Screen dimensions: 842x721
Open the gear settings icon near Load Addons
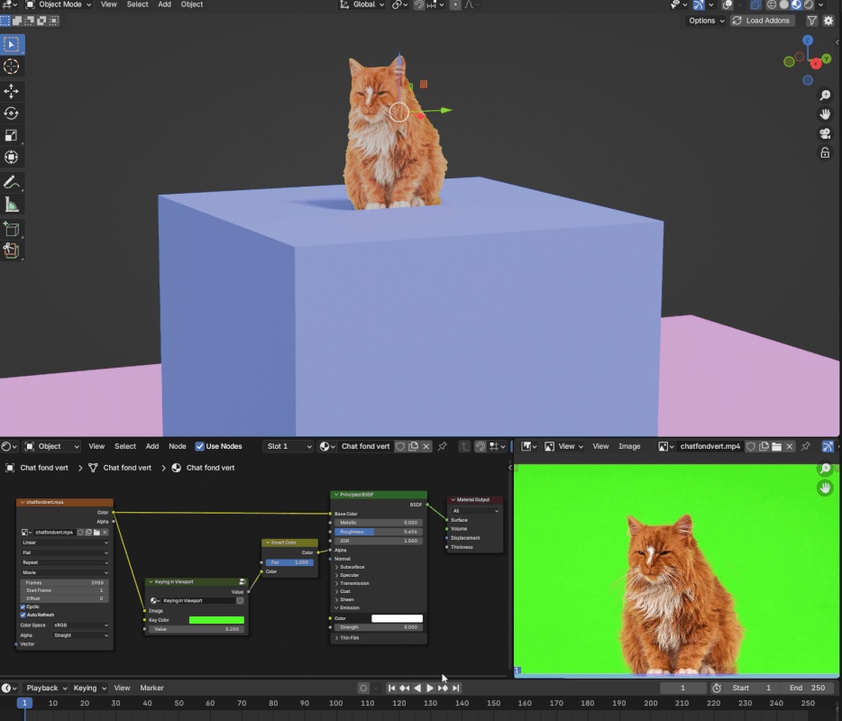click(828, 21)
